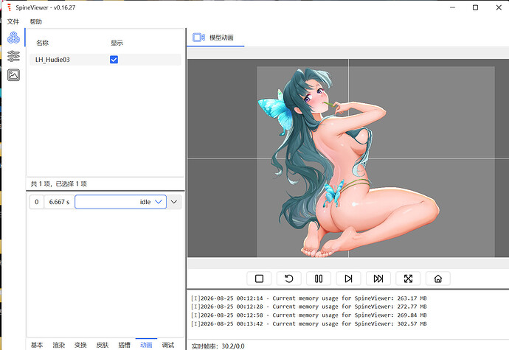Click the fast forward button
The image size is (509, 350).
pos(378,279)
